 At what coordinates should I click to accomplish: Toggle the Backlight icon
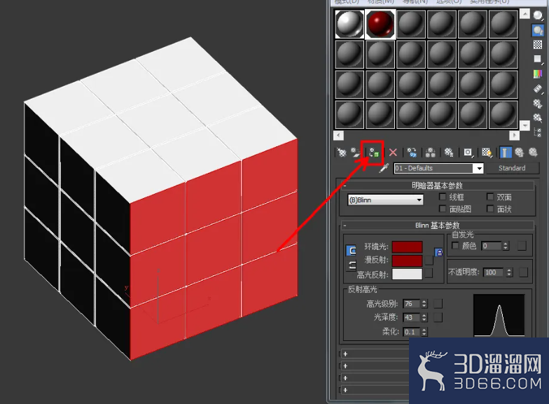coord(538,31)
